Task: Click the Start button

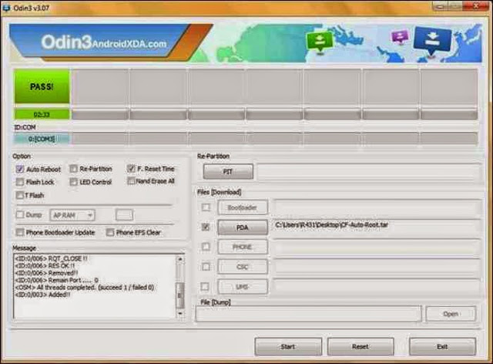Action: [288, 346]
